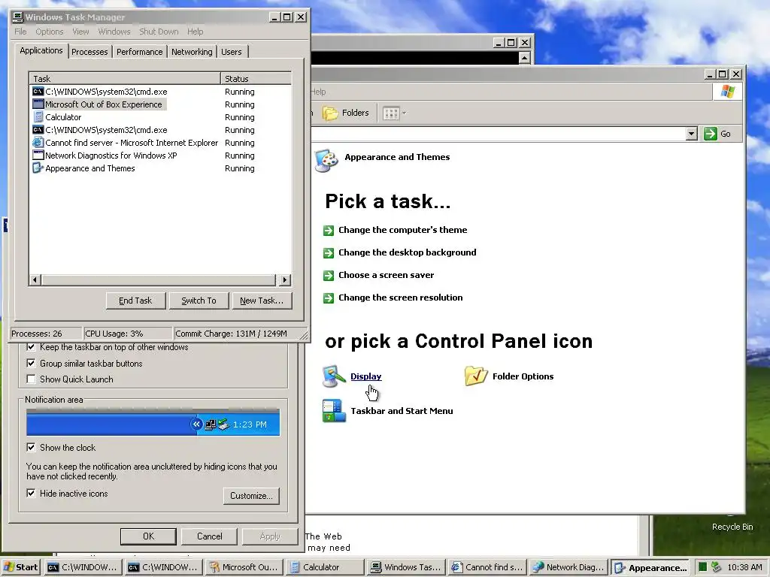The width and height of the screenshot is (770, 577).
Task: Open the Start menu
Action: 21,567
